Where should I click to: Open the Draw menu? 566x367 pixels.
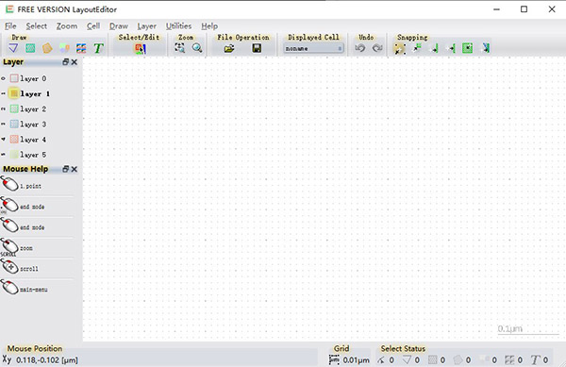(x=119, y=26)
